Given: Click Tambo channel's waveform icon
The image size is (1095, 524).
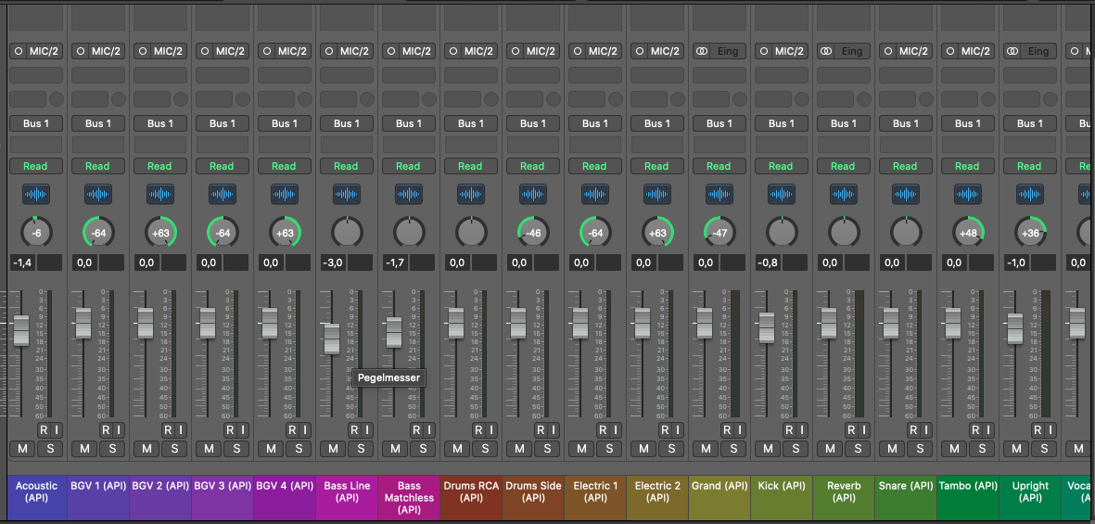Looking at the screenshot, I should [x=969, y=194].
